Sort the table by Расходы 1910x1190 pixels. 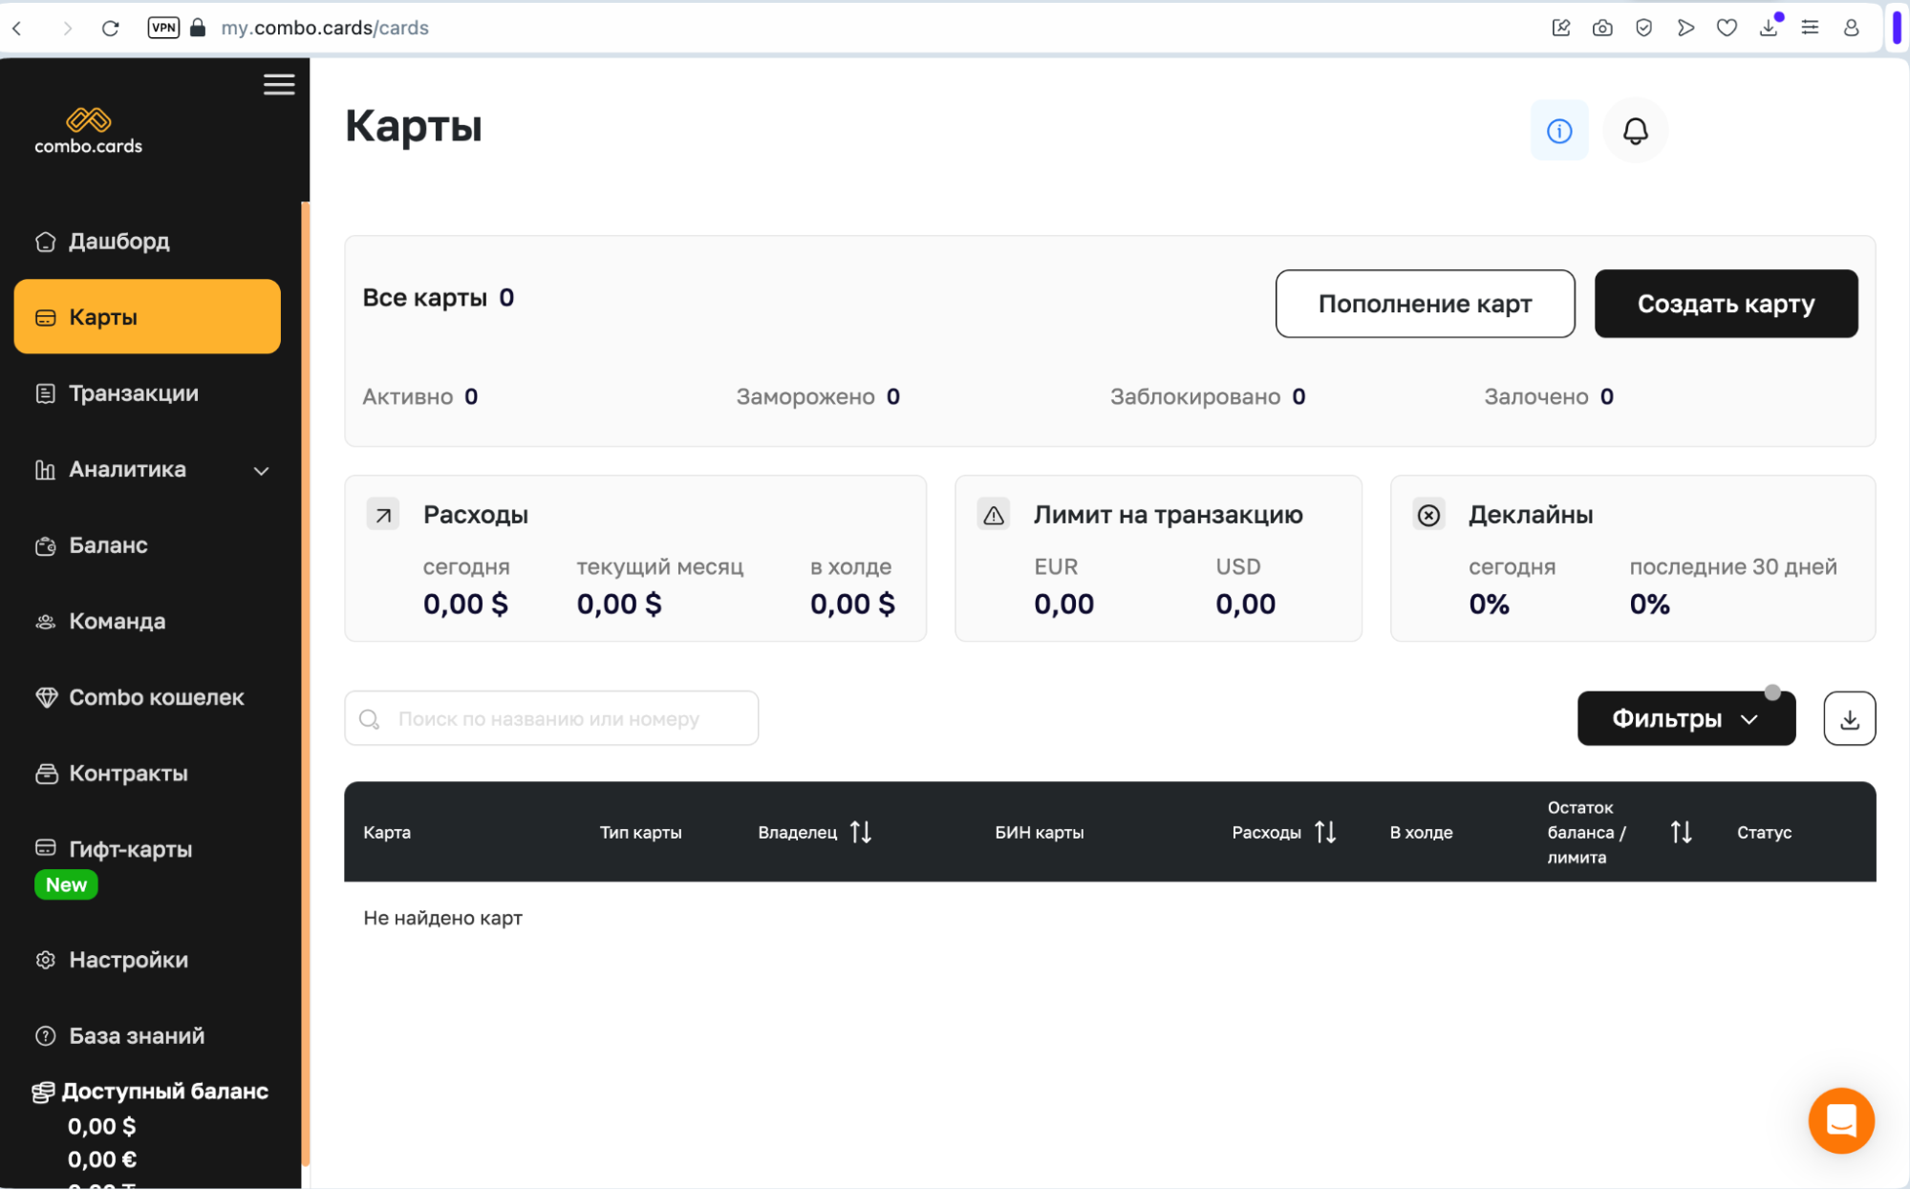[x=1325, y=832]
